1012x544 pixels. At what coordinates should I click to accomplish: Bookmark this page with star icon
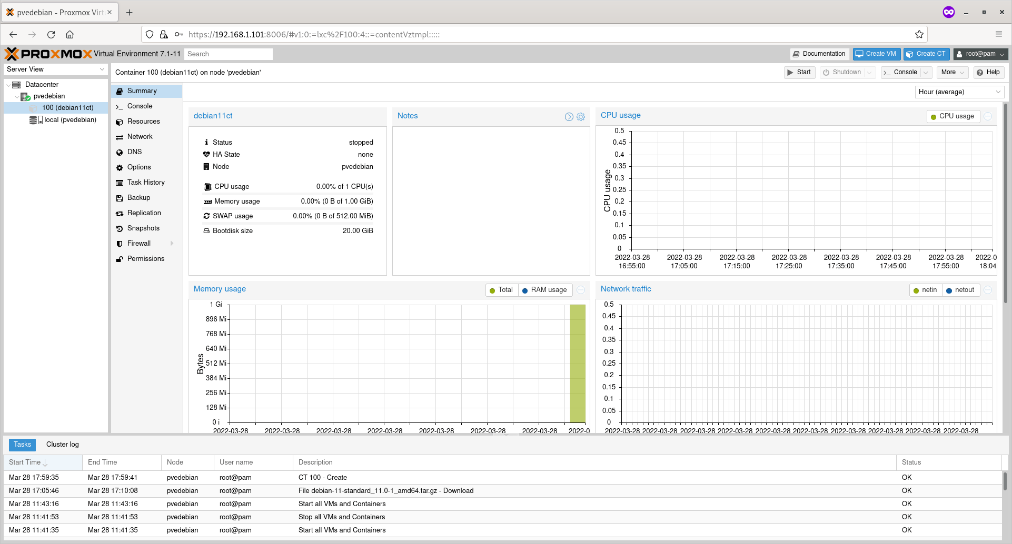(919, 34)
